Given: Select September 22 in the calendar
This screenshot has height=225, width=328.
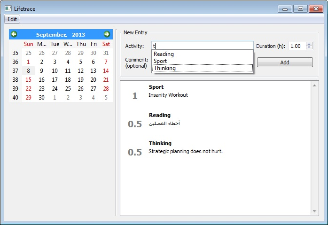Looking at the screenshot, I should point(29,89).
